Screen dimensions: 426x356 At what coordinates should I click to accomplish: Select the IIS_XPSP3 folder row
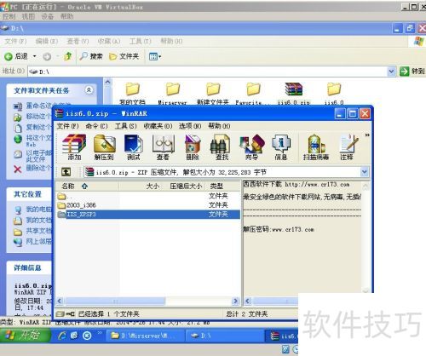pos(147,215)
